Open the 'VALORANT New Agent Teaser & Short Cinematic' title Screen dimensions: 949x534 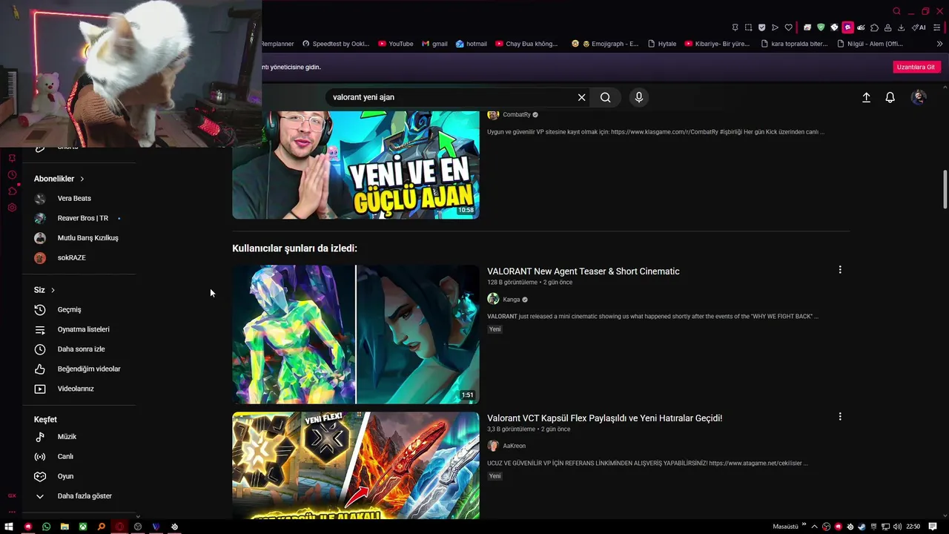pos(583,271)
